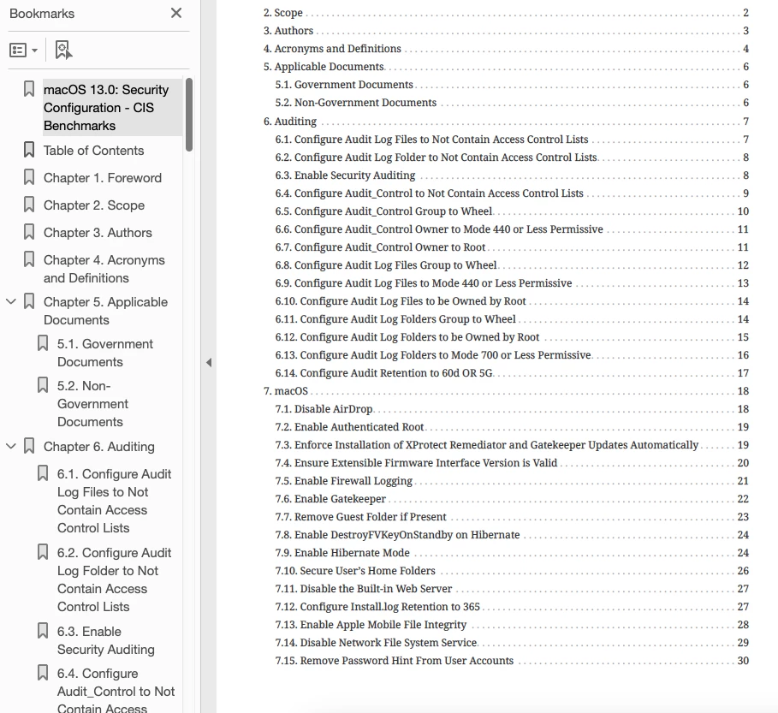Click contents entry 7.2. Enable Authenticated Root
The height and width of the screenshot is (713, 778).
(349, 427)
